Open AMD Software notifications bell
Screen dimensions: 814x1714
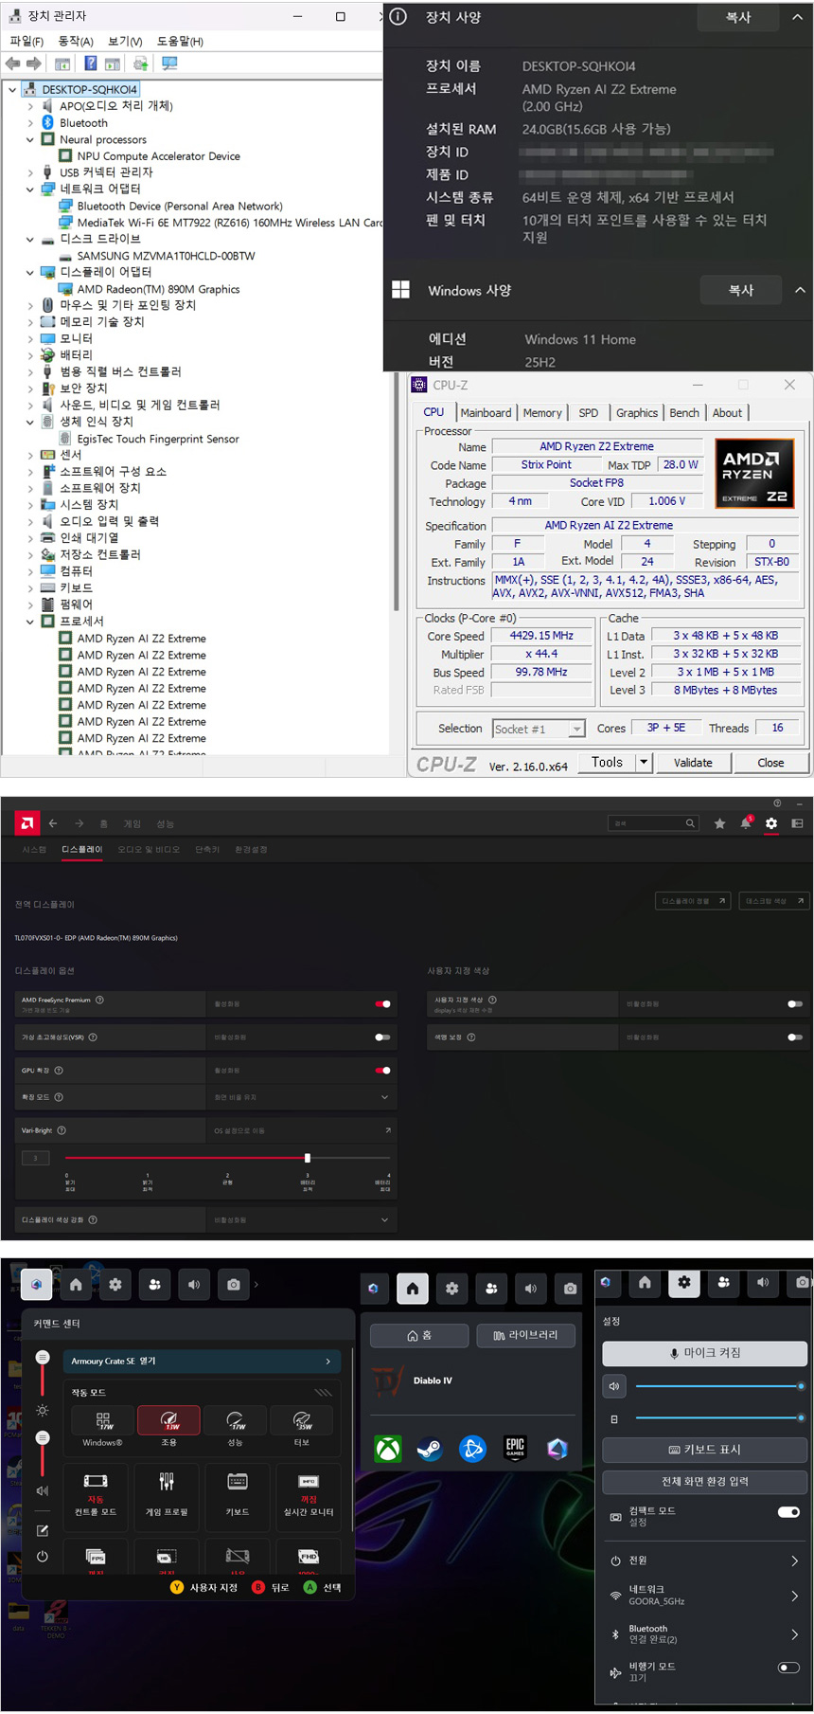[x=746, y=823]
